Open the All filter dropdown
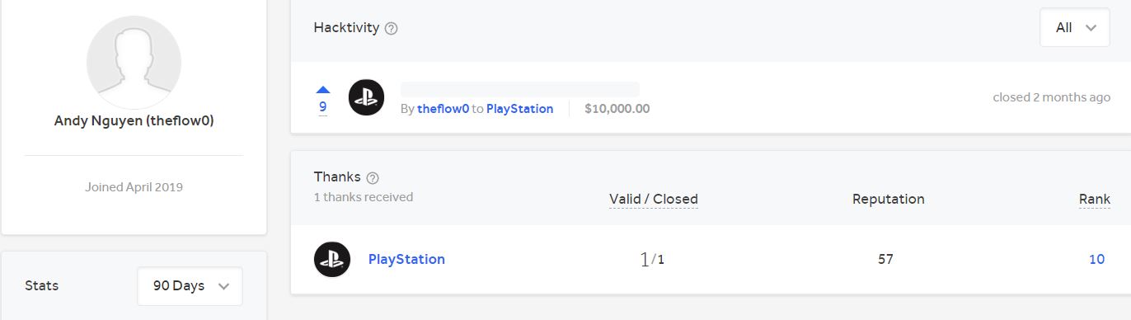 pos(1075,27)
